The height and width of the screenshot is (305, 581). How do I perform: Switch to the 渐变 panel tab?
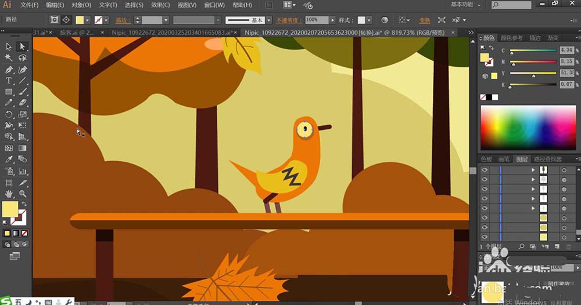(x=553, y=38)
